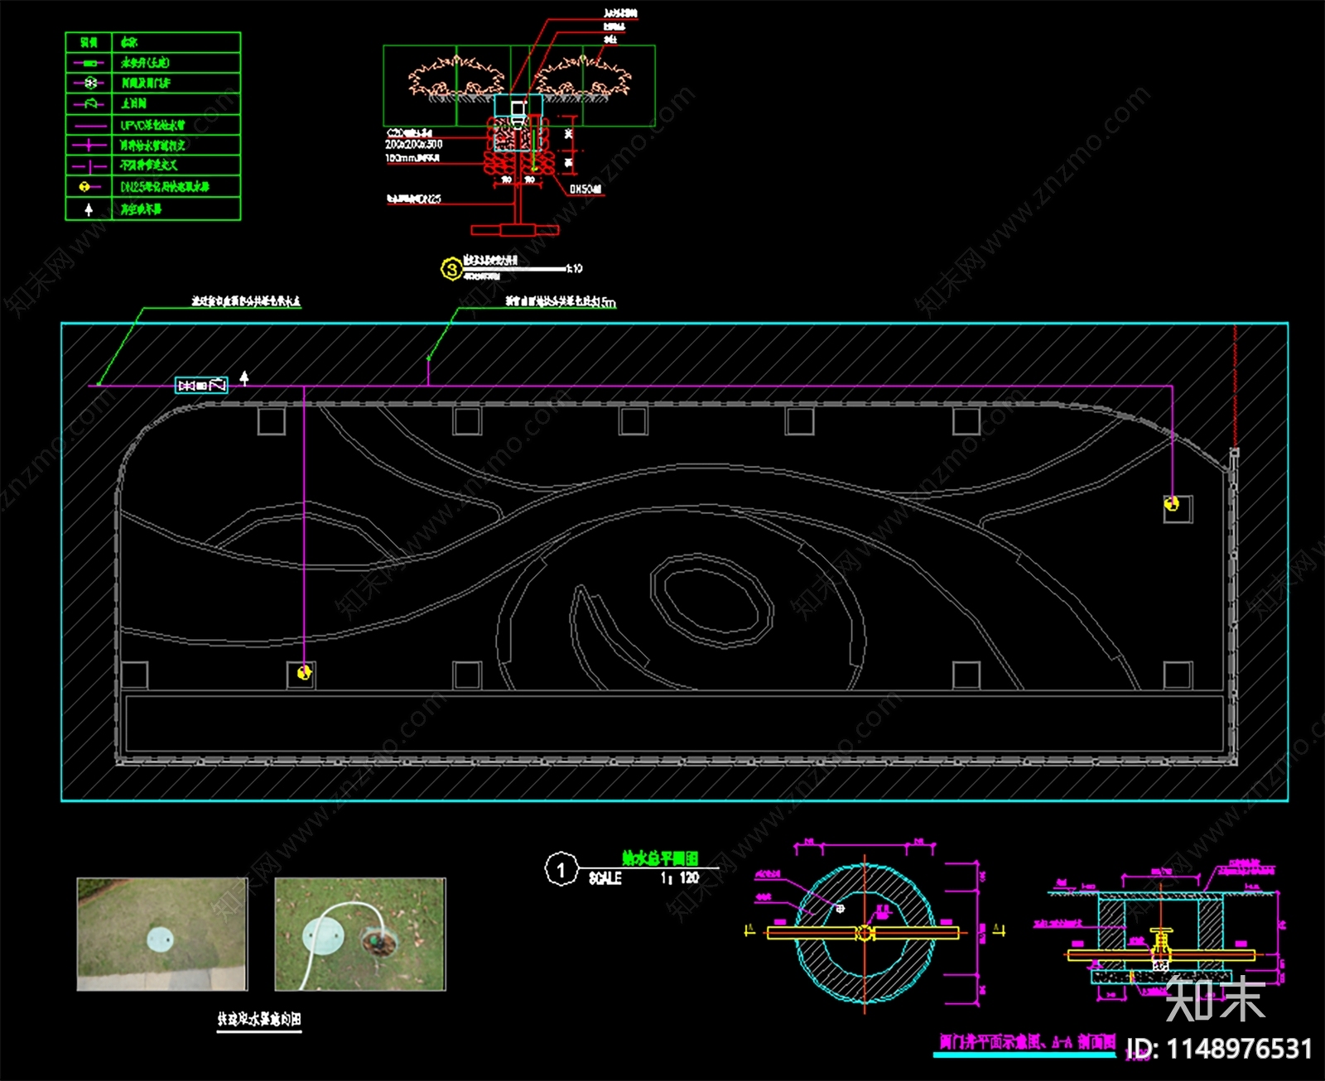Select the yellow pipe in the valve well plan

[864, 933]
